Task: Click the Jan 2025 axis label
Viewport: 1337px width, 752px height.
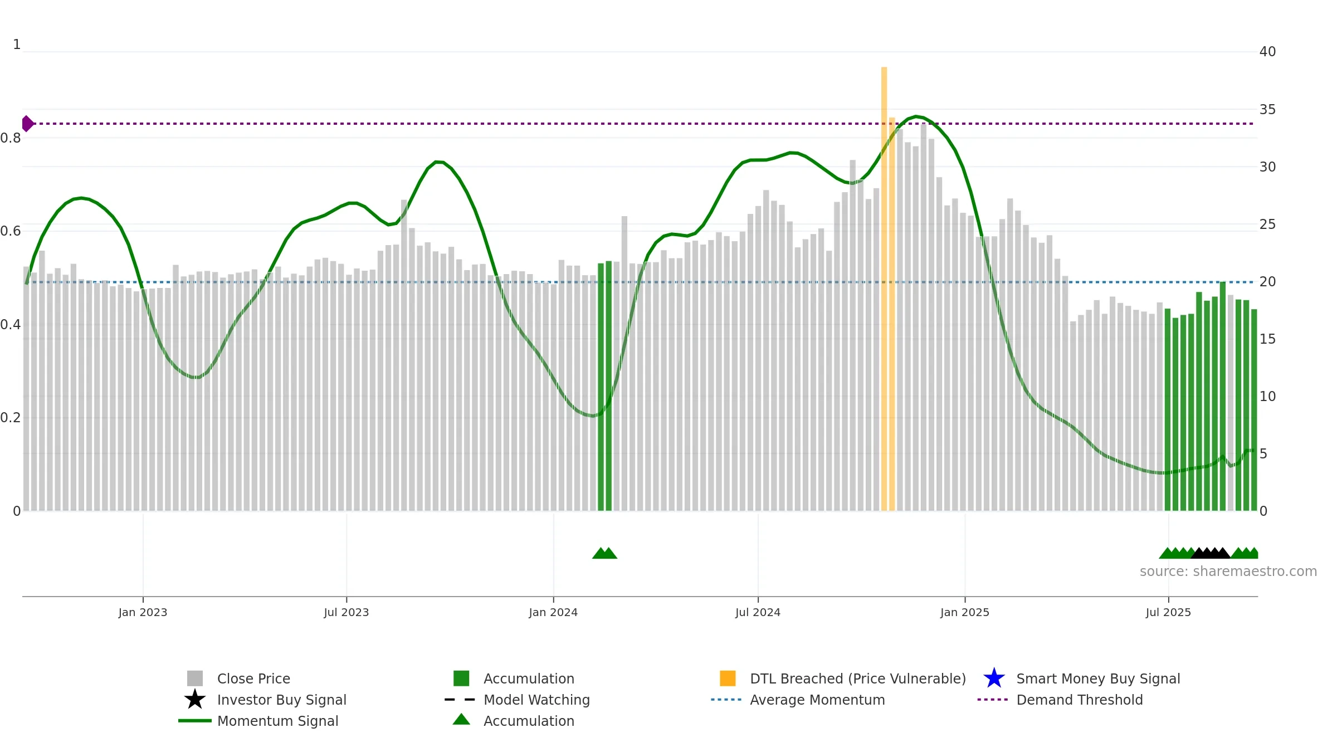Action: tap(965, 612)
